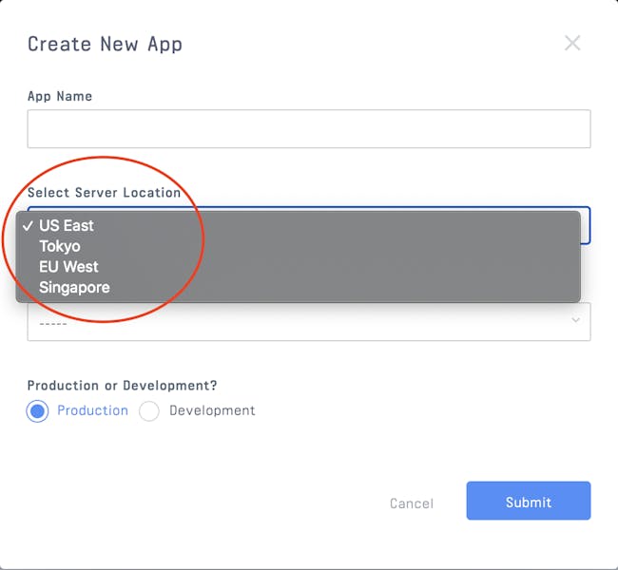Click the Production label text

(x=92, y=410)
